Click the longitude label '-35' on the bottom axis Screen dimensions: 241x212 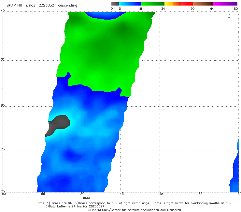click(x=199, y=194)
